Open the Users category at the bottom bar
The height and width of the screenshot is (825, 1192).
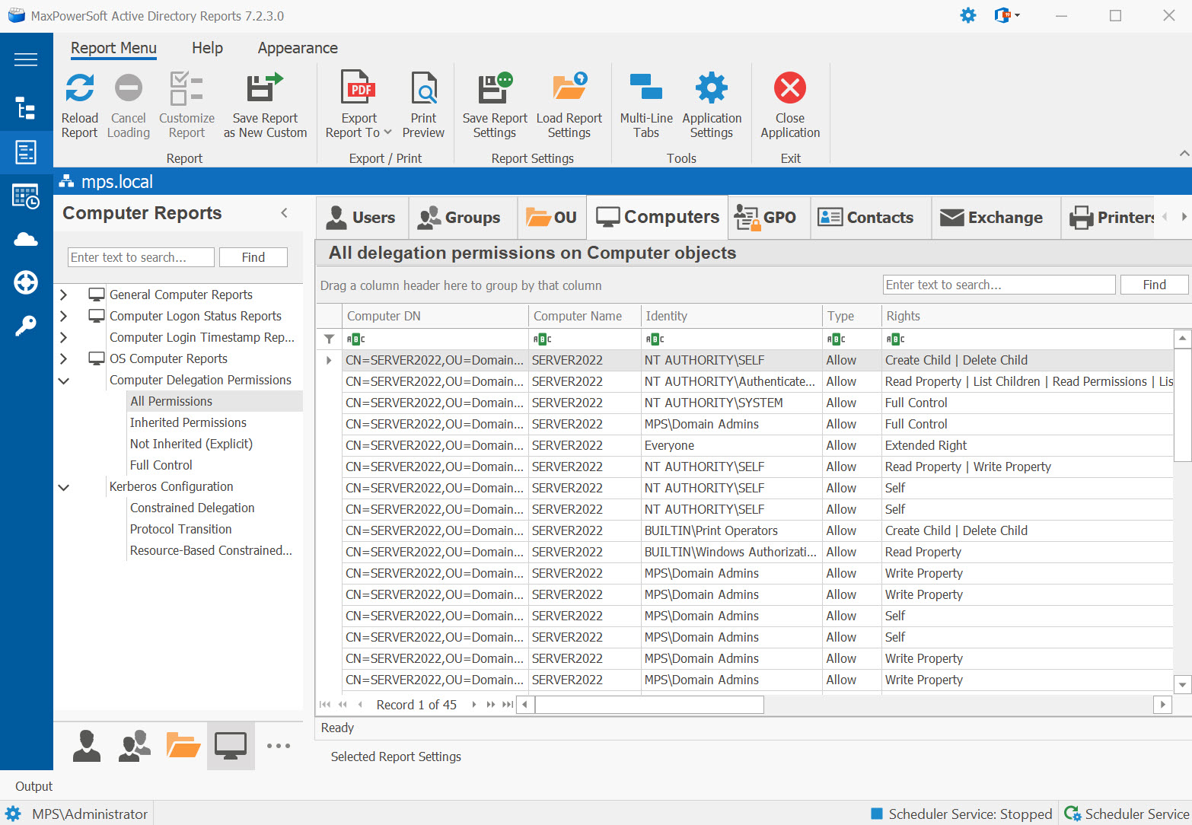point(86,746)
